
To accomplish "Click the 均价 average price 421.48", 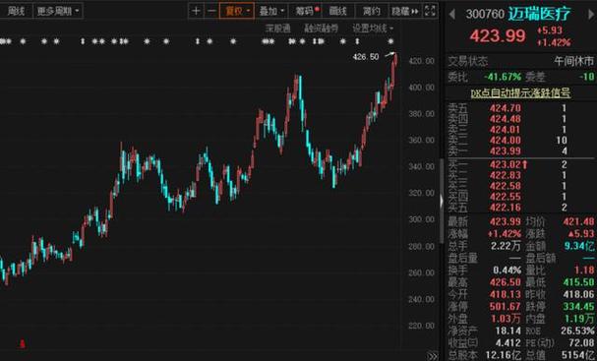I will point(578,221).
